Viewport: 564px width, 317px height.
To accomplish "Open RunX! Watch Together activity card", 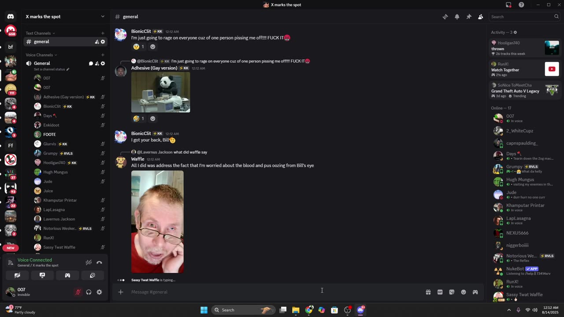I will pyautogui.click(x=526, y=69).
